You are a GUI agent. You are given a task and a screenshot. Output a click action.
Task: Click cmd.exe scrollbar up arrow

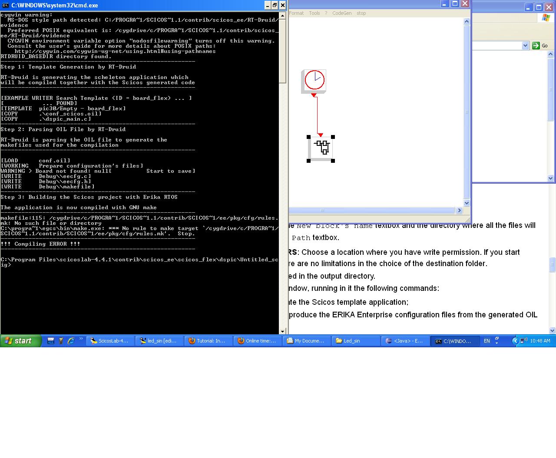(x=283, y=15)
